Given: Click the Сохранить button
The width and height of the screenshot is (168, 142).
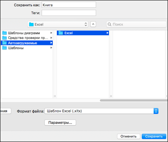Looking at the screenshot, I should 154,137.
